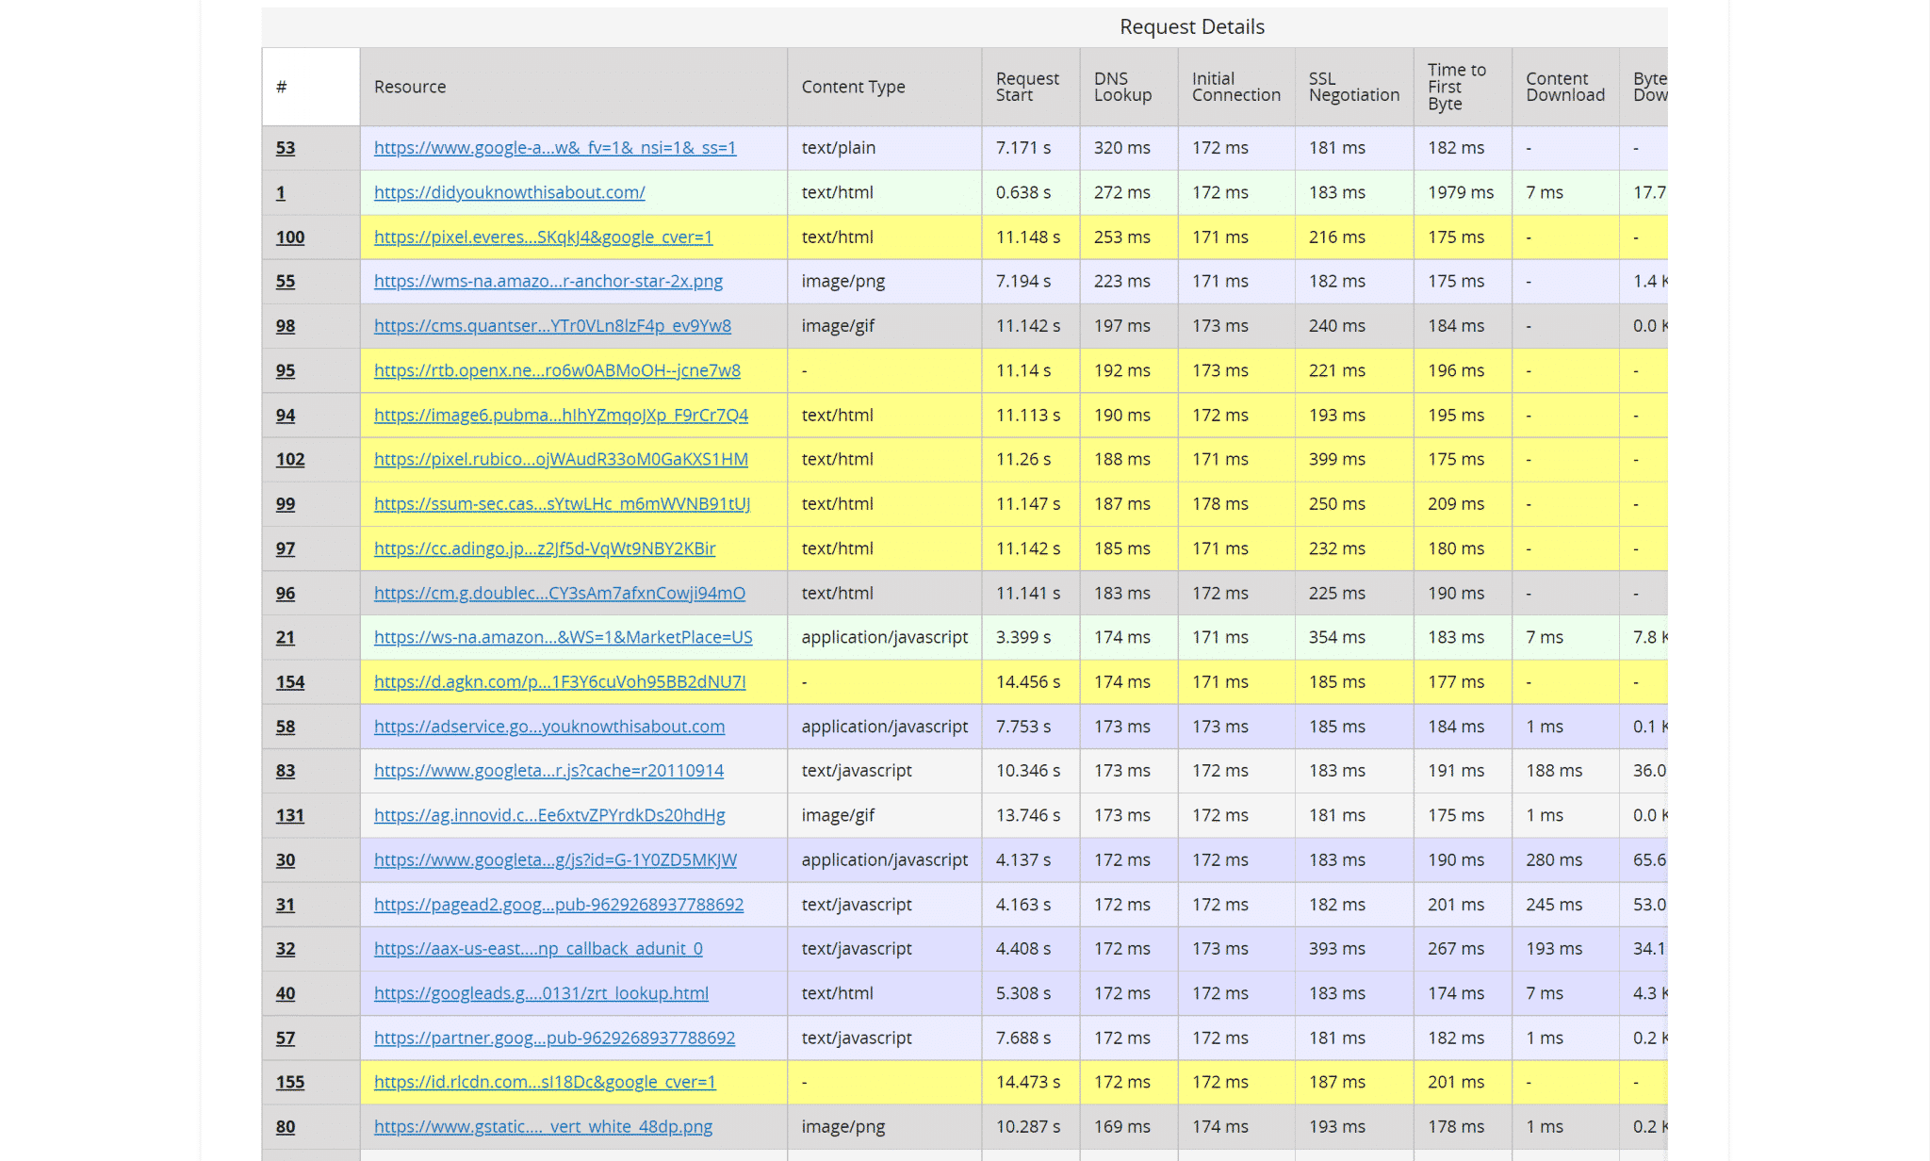This screenshot has height=1161, width=1930.
Task: Open the googleads zrt_lookup.html link
Action: 541,993
